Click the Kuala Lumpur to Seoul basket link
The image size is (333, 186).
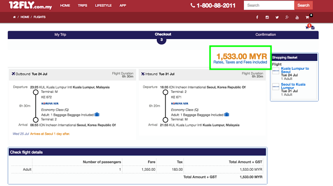point(295,70)
